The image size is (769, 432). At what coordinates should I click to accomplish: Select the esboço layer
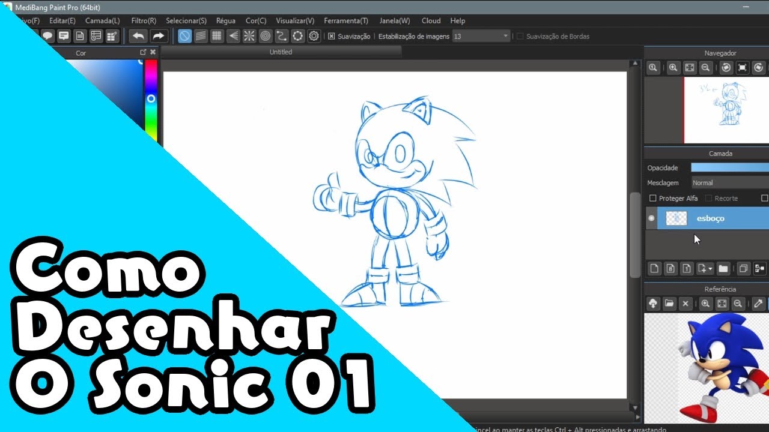click(x=713, y=218)
